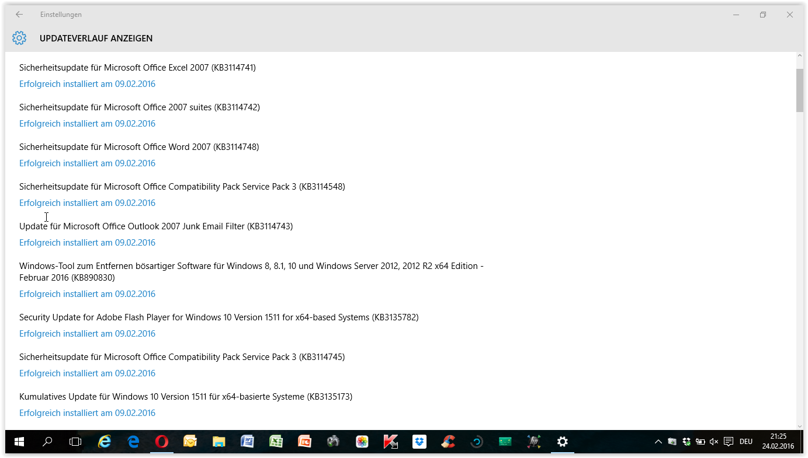Select Outlook 2007 Junk Email Filter (KB3114743) title

[x=156, y=226]
